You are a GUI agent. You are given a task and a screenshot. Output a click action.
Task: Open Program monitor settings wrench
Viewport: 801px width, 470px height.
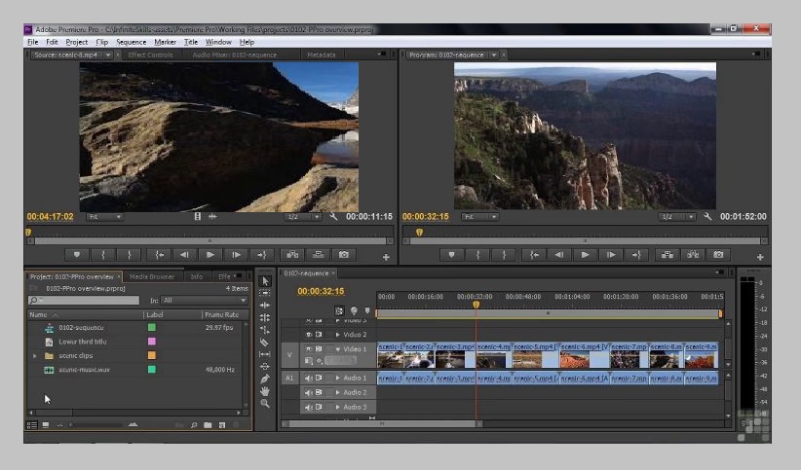coord(708,217)
